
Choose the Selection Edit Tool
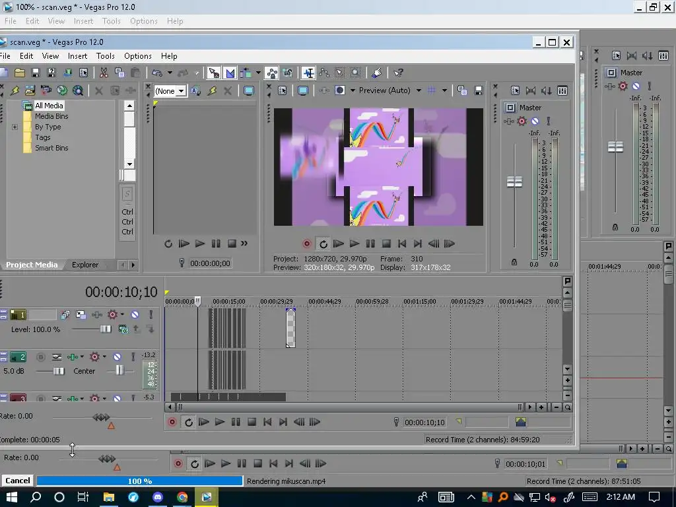(x=340, y=73)
